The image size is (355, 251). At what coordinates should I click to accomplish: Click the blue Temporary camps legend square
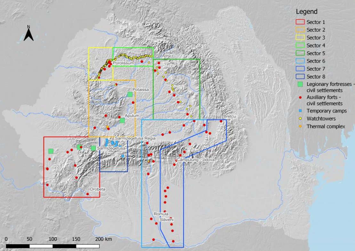[300, 111]
